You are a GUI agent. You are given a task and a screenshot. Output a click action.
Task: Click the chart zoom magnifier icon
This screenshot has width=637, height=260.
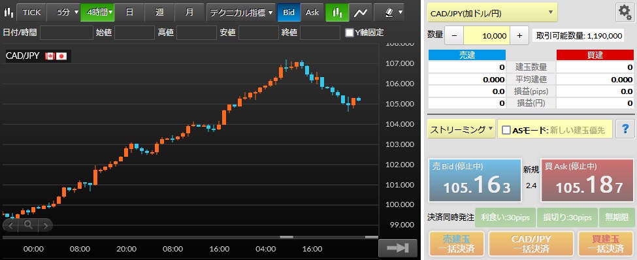27,225
